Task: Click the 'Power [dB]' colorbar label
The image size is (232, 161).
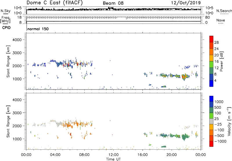Action: tap(221, 61)
